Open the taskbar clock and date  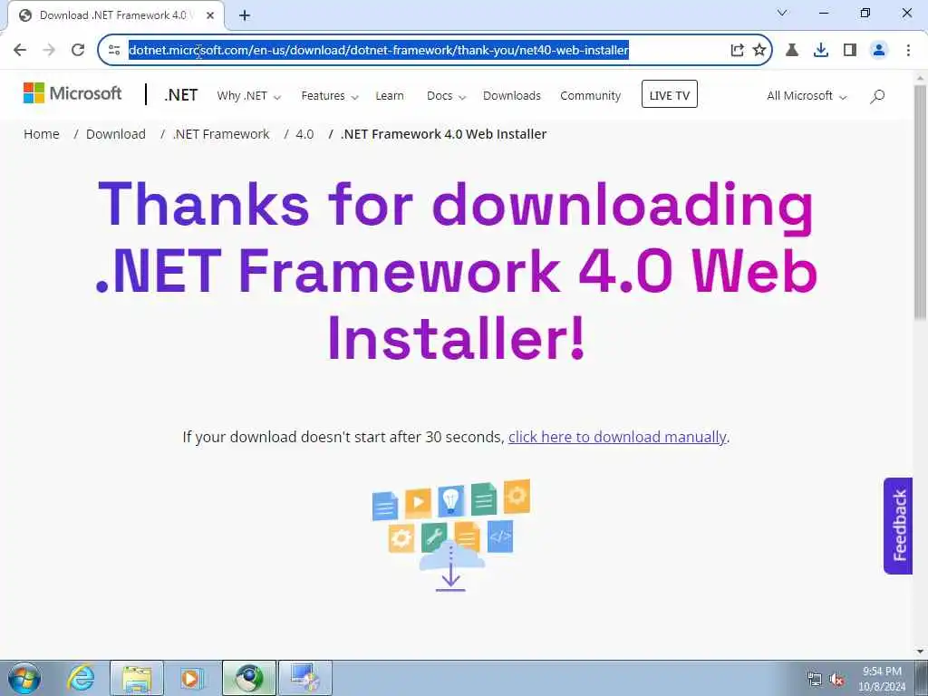pos(882,679)
